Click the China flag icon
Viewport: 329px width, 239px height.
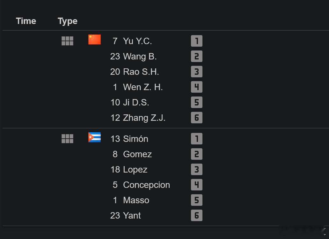pyautogui.click(x=94, y=40)
